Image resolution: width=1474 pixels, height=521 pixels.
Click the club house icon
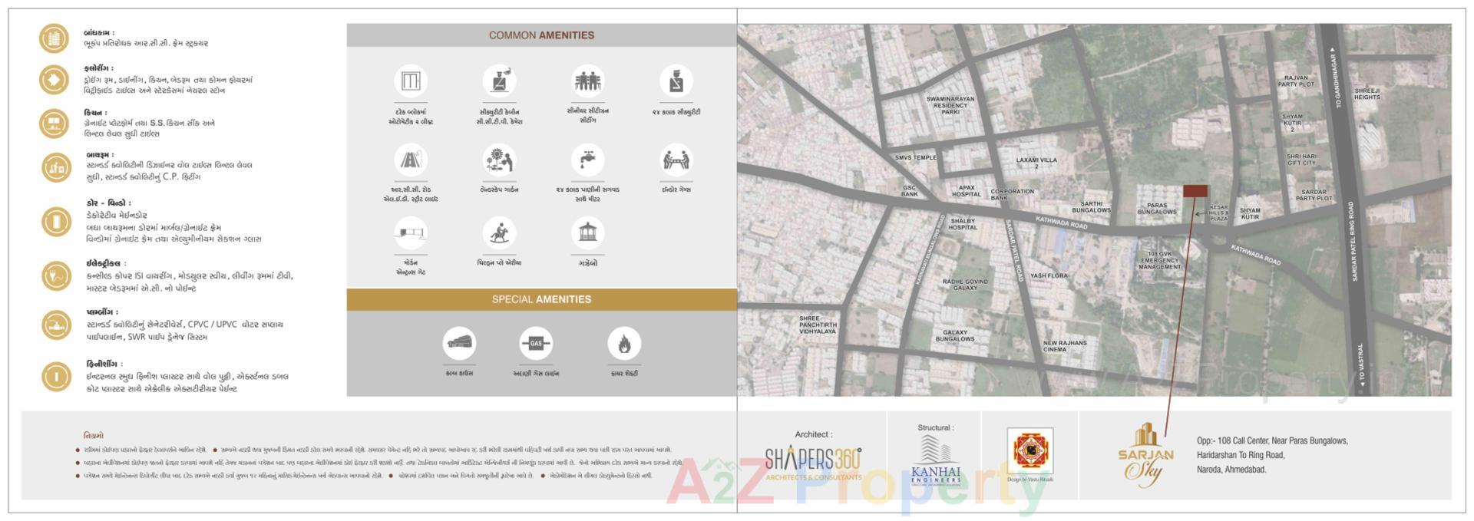pyautogui.click(x=459, y=344)
